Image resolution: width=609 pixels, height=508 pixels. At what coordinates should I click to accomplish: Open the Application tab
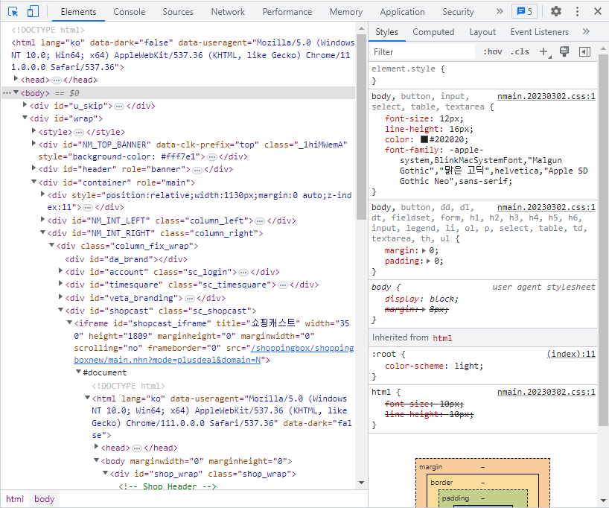[402, 12]
